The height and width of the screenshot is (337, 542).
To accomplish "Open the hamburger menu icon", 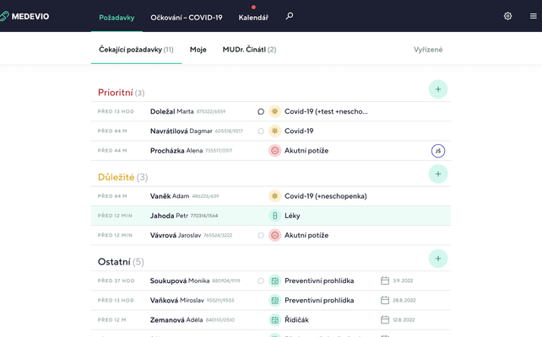I will point(533,16).
